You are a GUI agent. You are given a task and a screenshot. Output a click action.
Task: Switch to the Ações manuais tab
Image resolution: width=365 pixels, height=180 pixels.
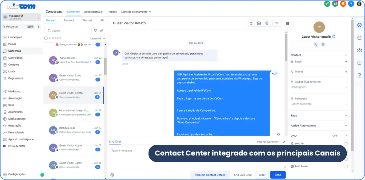point(93,12)
